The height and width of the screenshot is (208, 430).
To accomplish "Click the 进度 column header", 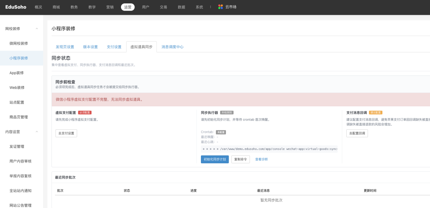I will [x=193, y=191].
